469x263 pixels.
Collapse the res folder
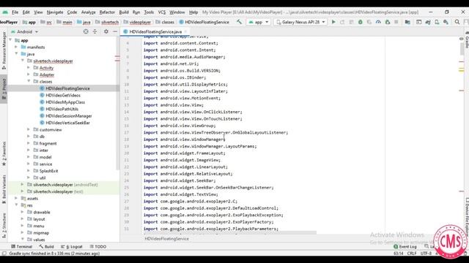point(16,205)
